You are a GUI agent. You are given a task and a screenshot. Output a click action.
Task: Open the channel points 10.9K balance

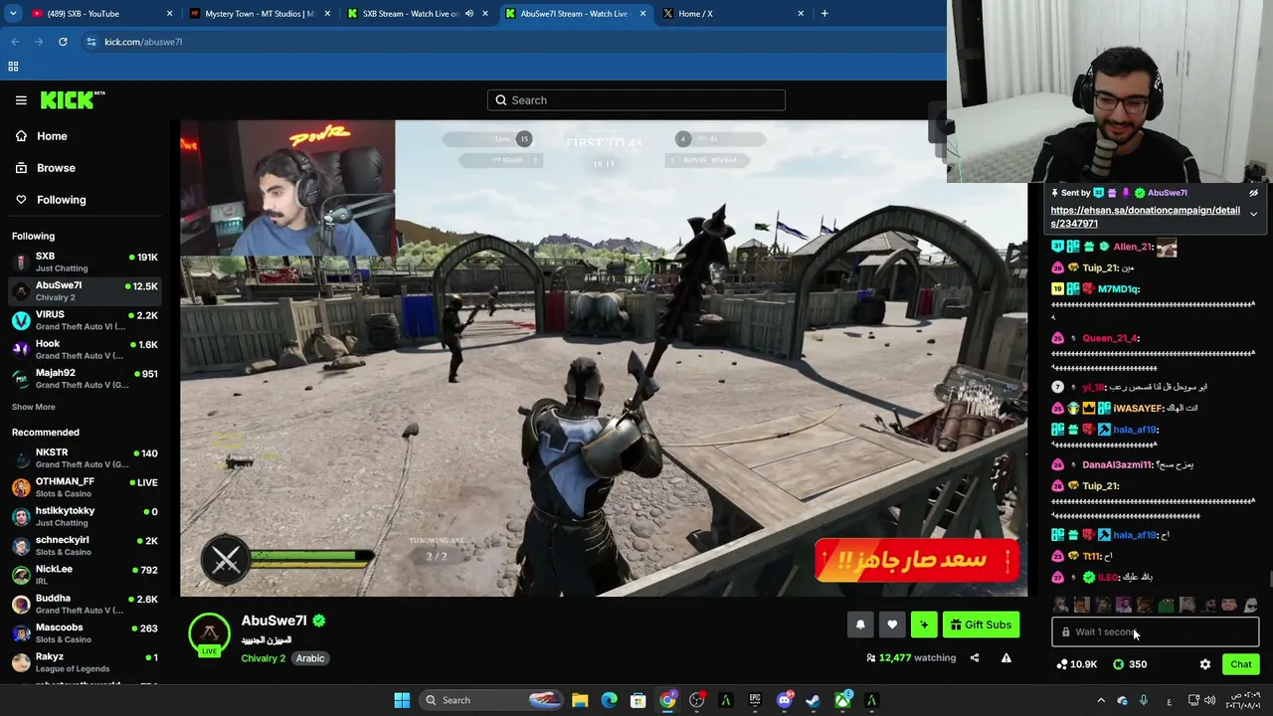tap(1076, 664)
